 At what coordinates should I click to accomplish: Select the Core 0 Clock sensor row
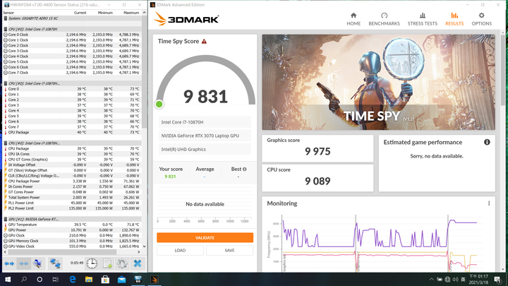pyautogui.click(x=72, y=35)
